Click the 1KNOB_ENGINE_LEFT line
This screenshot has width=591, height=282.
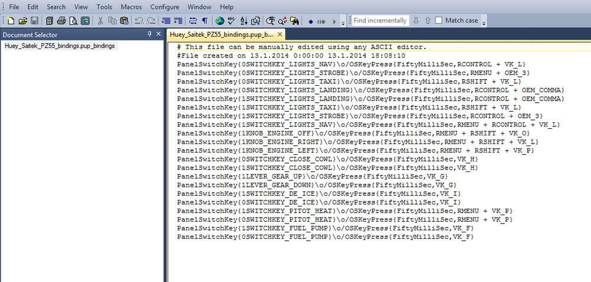pos(356,151)
